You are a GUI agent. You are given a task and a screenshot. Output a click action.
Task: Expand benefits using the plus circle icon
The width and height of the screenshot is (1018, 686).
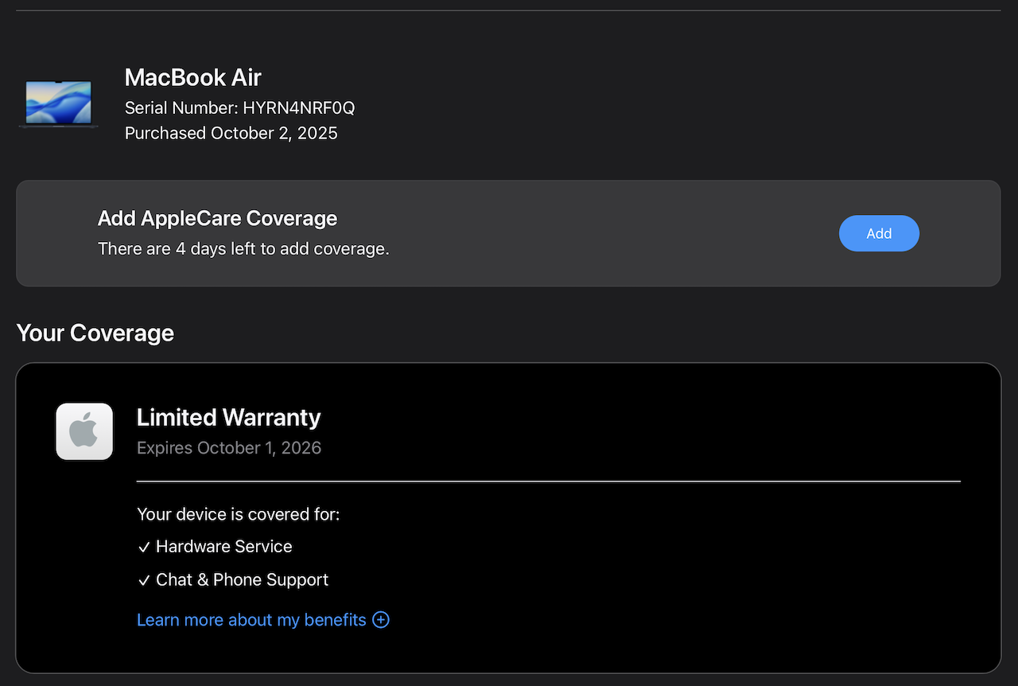pos(381,620)
